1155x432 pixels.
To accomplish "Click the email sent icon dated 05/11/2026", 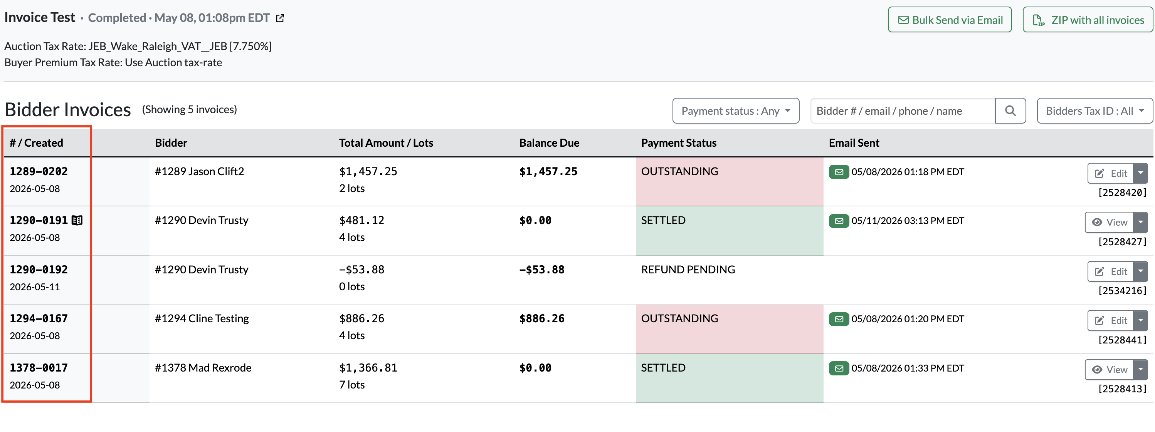I will [x=839, y=221].
